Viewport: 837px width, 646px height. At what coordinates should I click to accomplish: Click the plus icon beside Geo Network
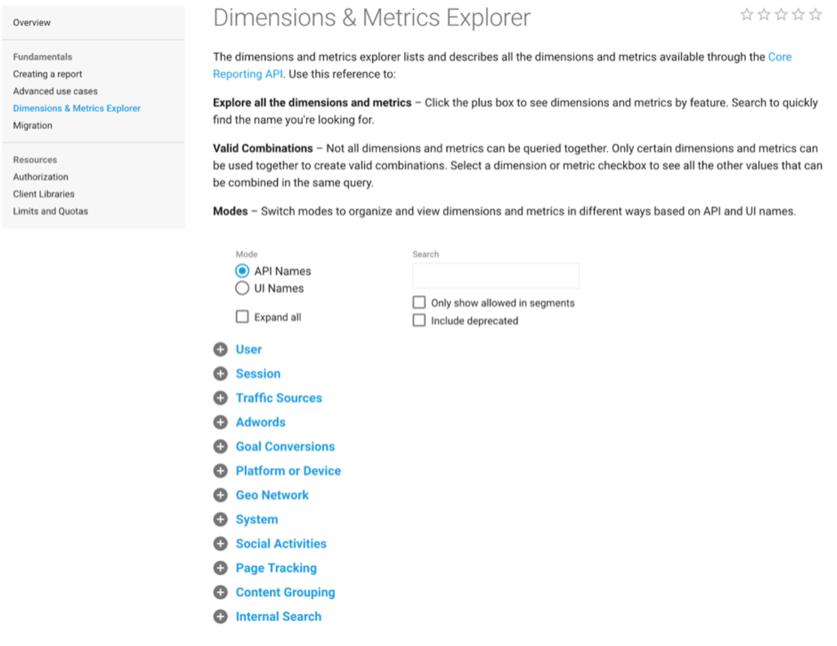pos(220,495)
